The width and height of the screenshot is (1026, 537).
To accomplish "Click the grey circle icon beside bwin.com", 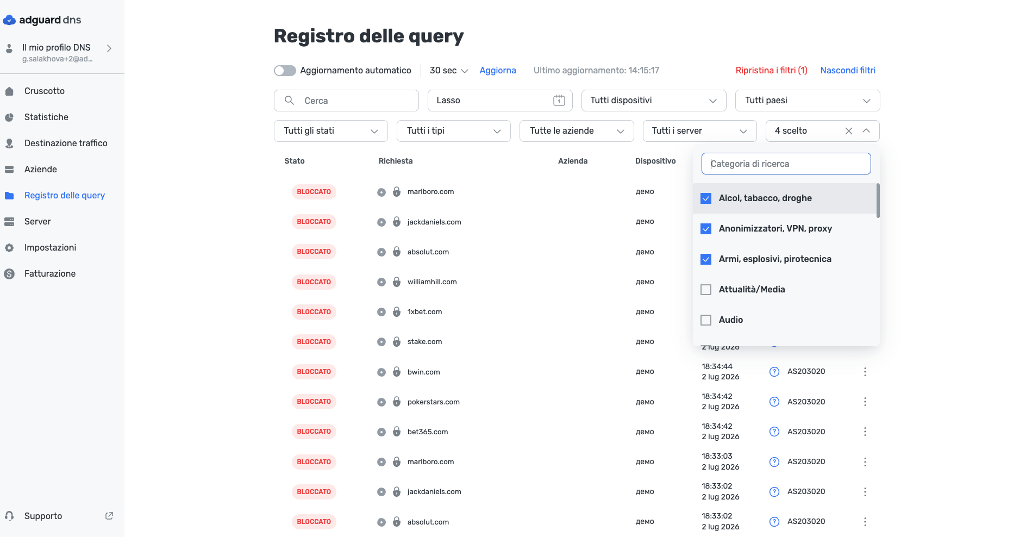I will pos(381,372).
